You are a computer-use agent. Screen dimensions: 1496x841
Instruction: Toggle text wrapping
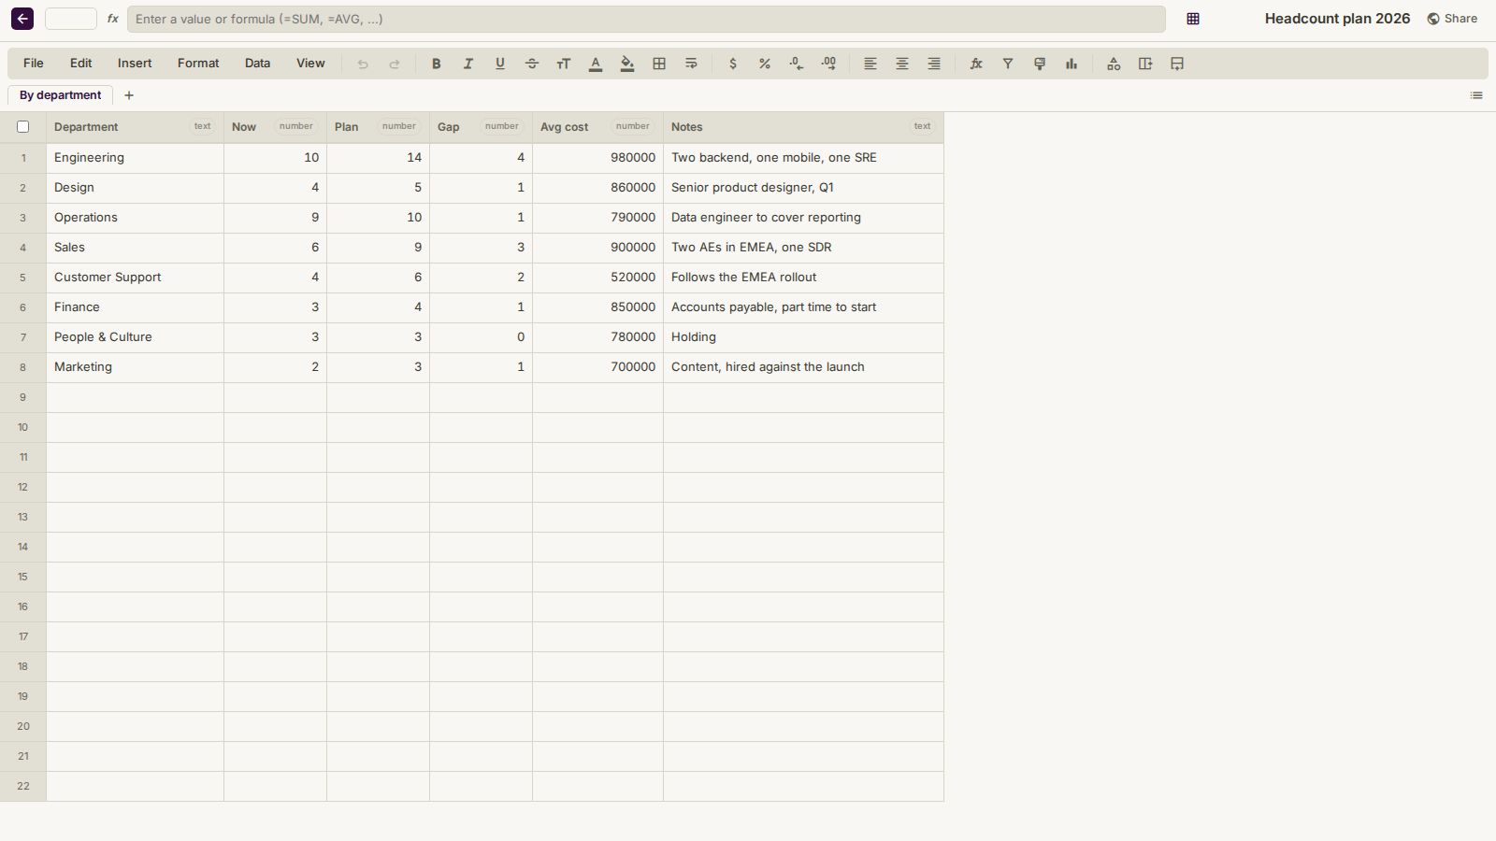(690, 64)
